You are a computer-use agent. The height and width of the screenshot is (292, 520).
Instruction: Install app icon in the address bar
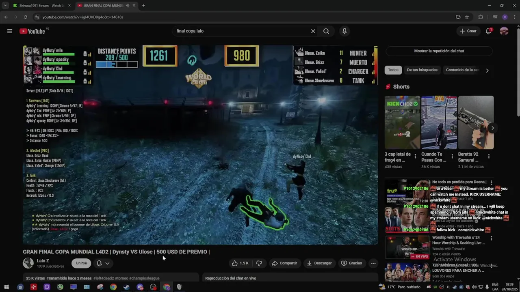tap(458, 17)
